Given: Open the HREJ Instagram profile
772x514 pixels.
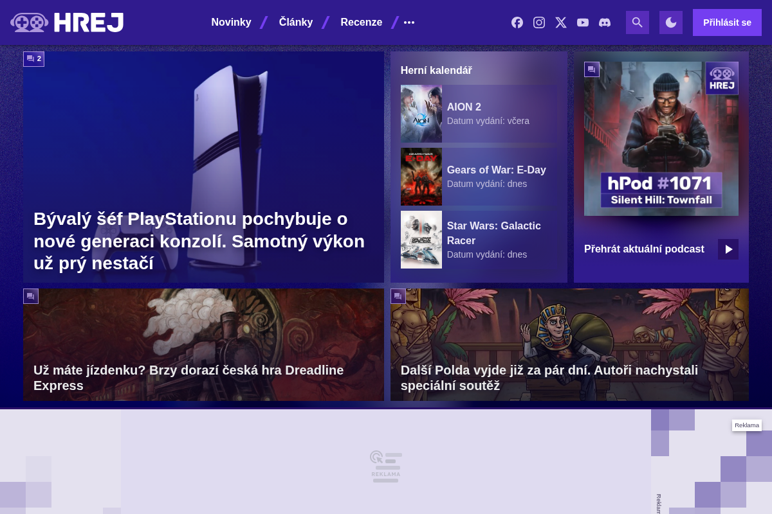Looking at the screenshot, I should click(x=539, y=22).
